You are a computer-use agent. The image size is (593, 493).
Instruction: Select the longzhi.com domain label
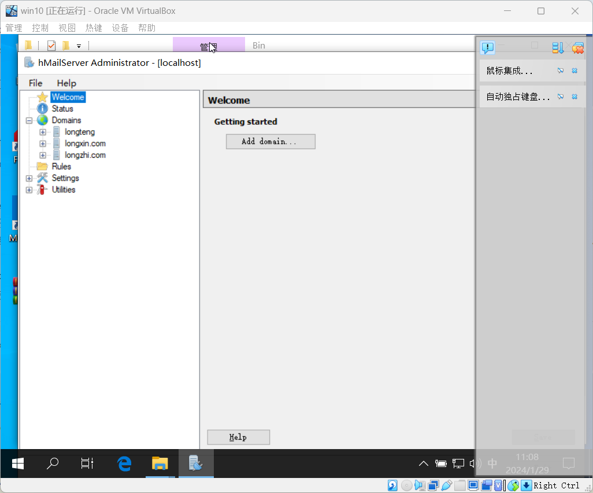(x=85, y=155)
